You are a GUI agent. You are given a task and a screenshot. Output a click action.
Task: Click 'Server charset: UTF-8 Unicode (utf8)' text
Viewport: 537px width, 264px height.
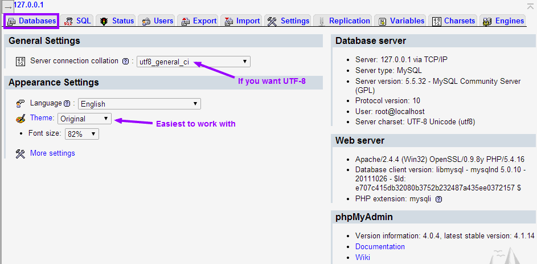[x=415, y=121]
